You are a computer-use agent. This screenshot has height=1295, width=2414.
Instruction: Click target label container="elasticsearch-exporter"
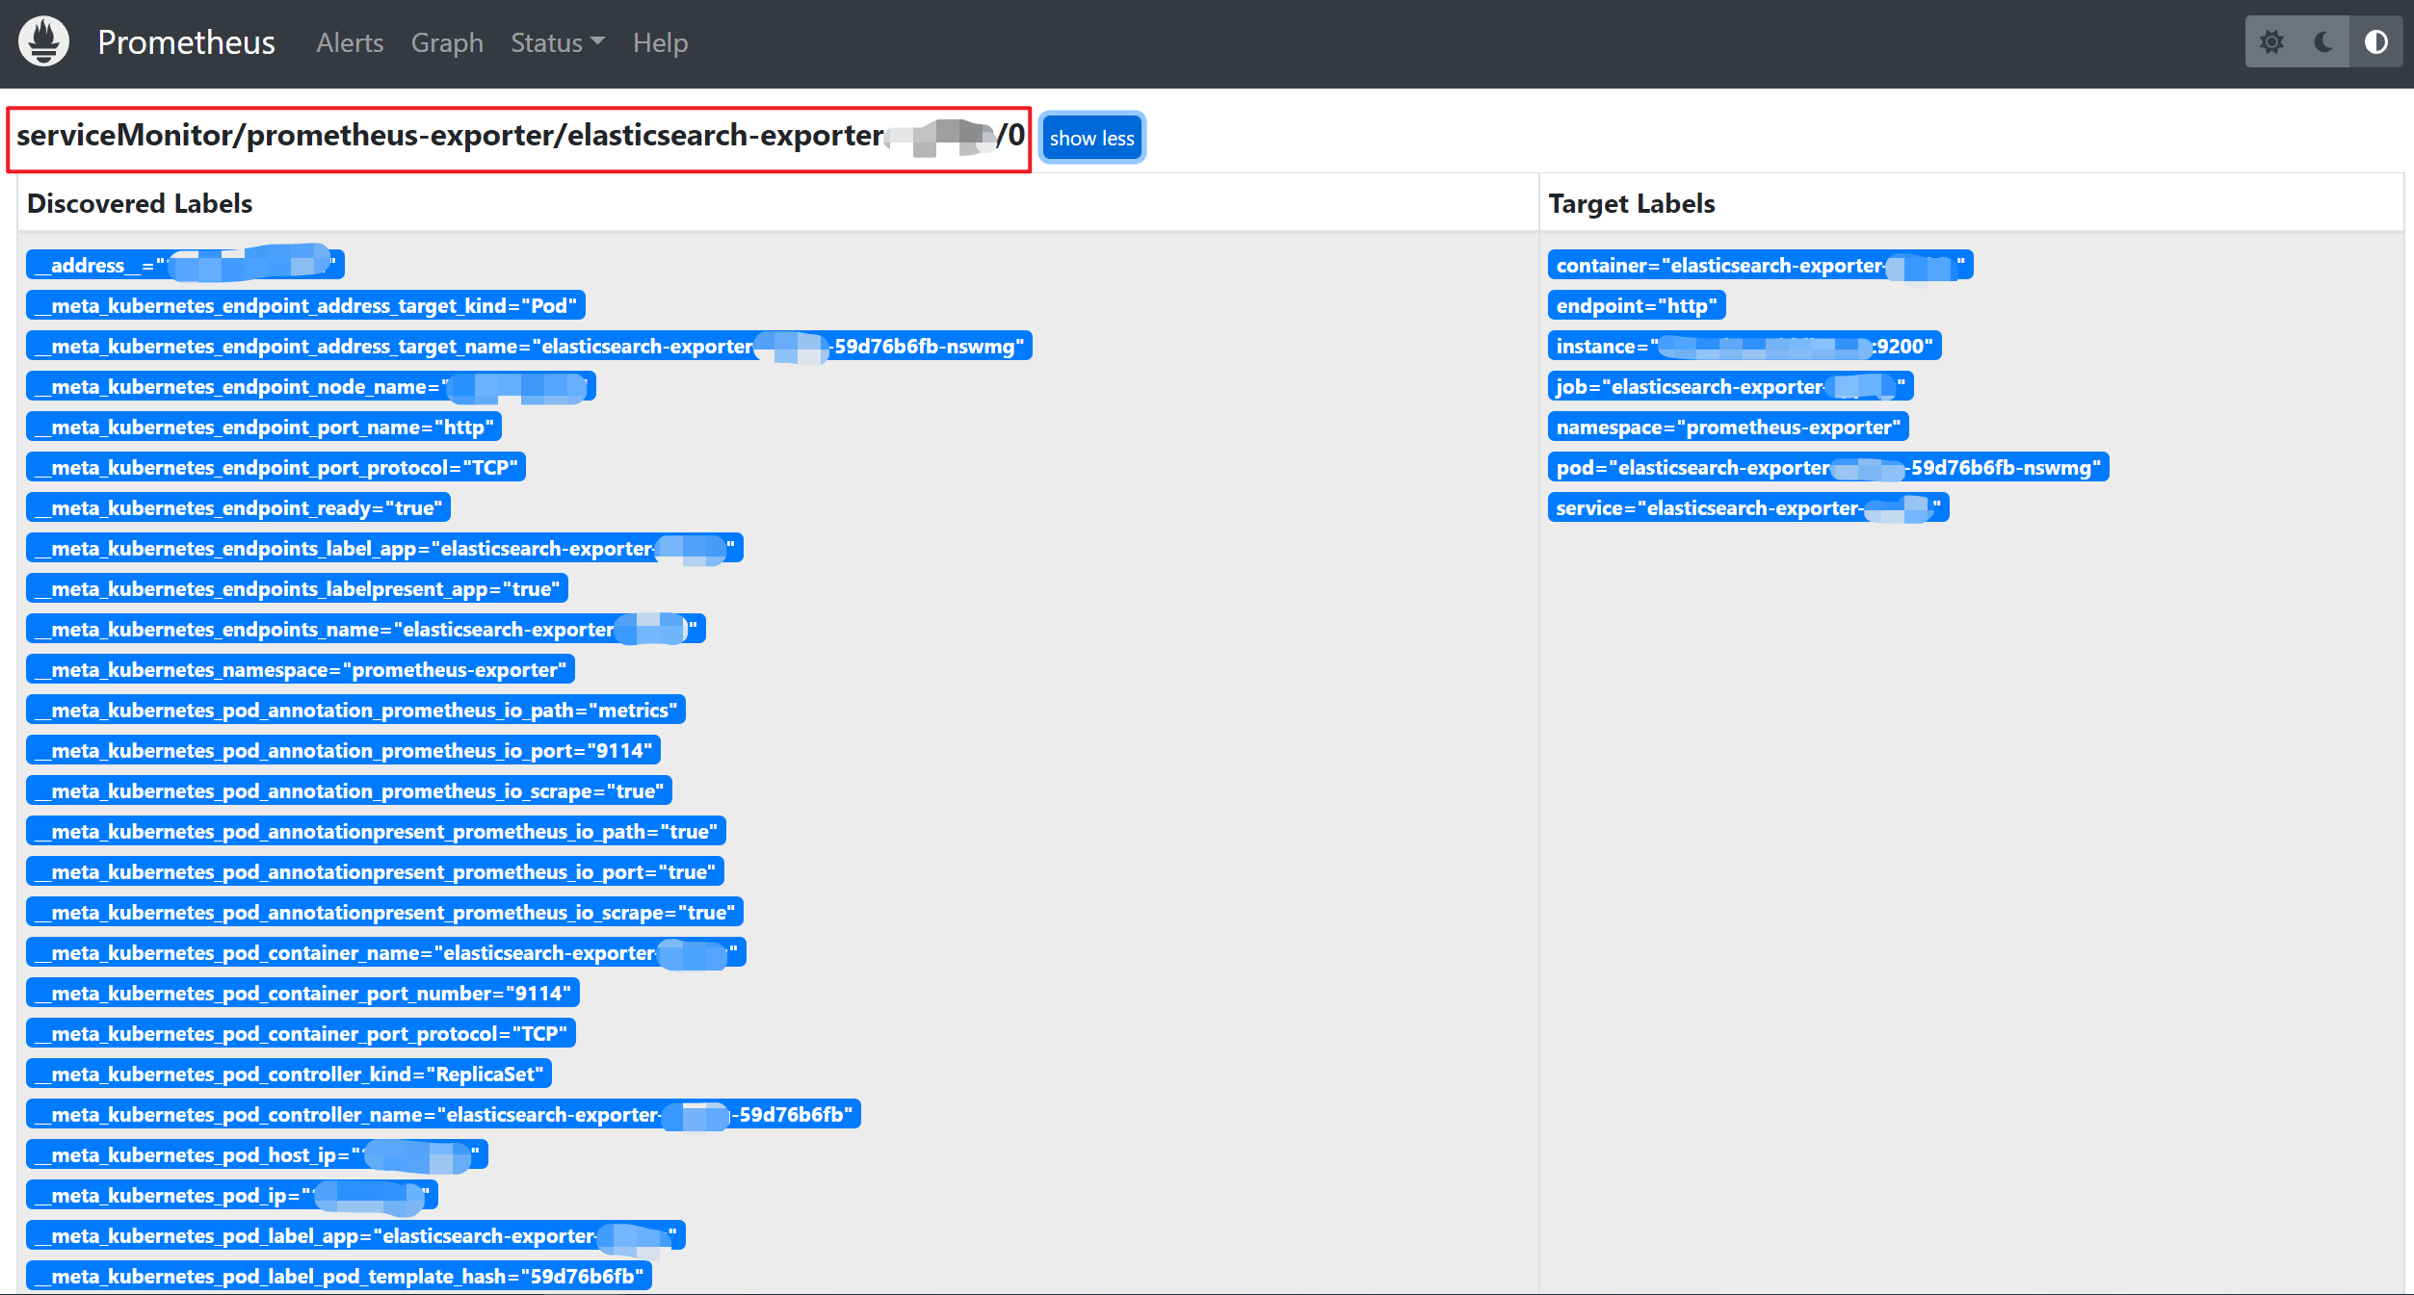[x=1760, y=265]
